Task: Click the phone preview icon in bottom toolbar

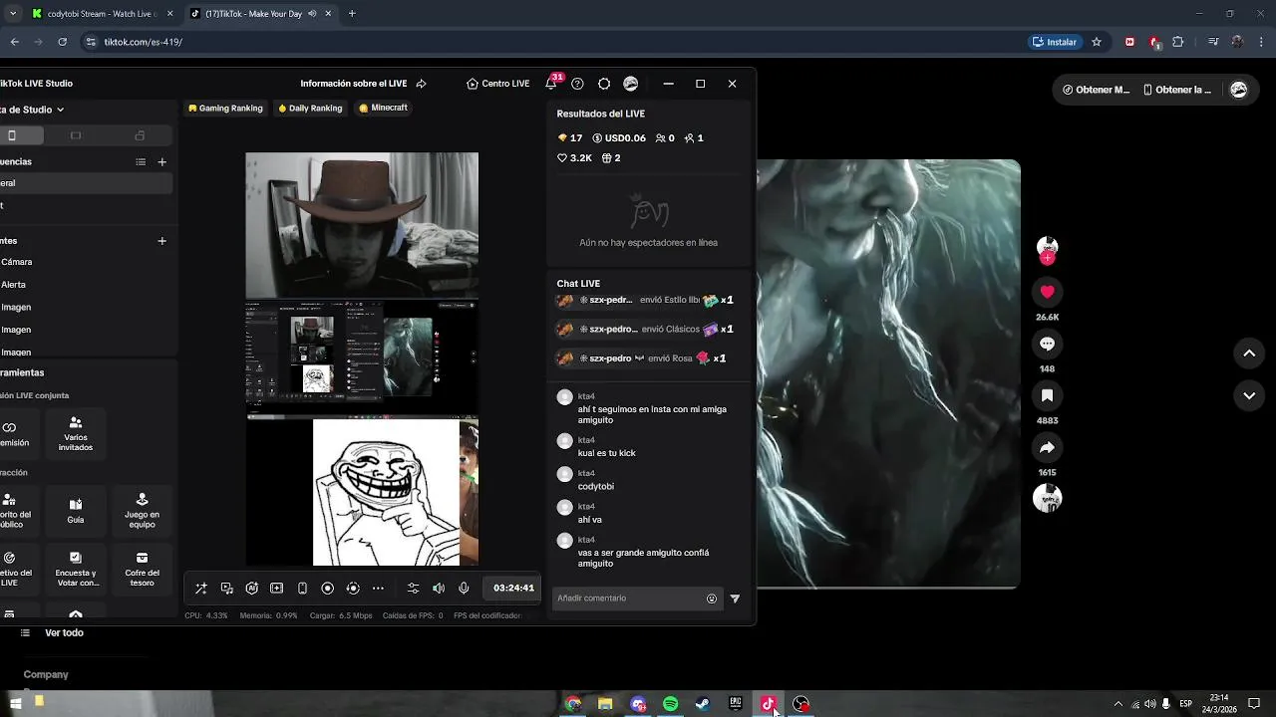Action: [302, 589]
